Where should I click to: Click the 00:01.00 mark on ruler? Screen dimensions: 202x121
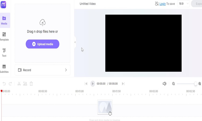tap(79, 91)
